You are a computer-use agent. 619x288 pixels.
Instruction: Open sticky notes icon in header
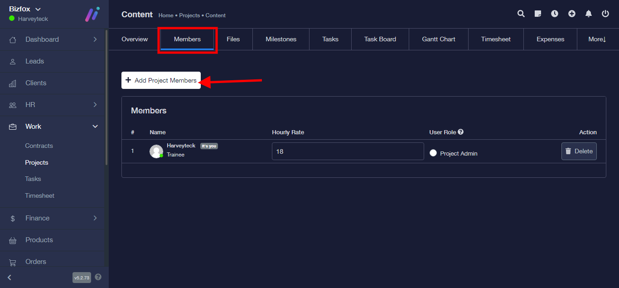point(538,14)
